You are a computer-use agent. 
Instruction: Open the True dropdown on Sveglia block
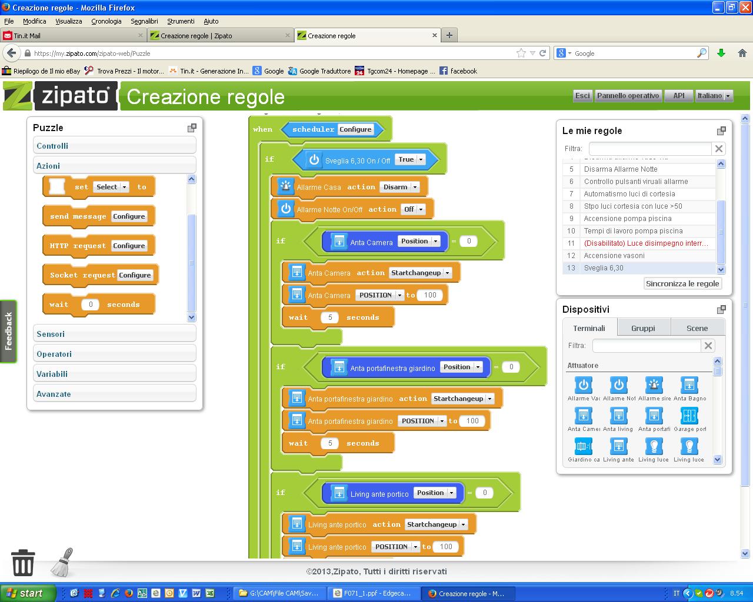411,159
